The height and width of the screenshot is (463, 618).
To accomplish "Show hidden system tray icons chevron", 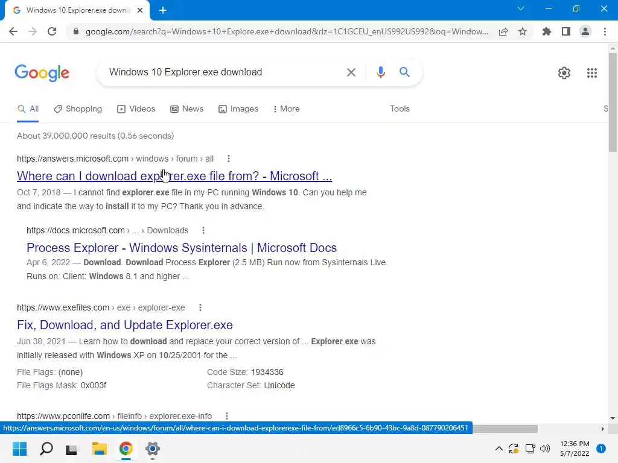I will [499, 449].
